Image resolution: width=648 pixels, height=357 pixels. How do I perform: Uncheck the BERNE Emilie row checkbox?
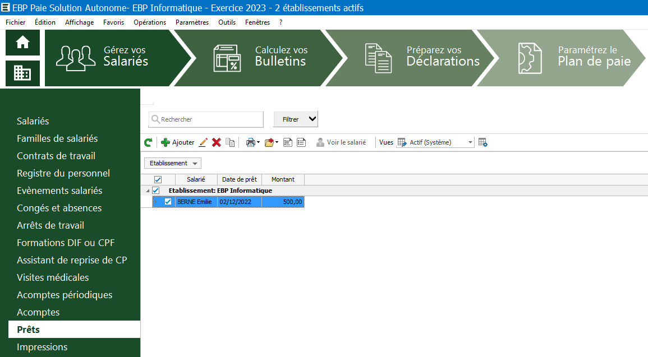tap(168, 202)
